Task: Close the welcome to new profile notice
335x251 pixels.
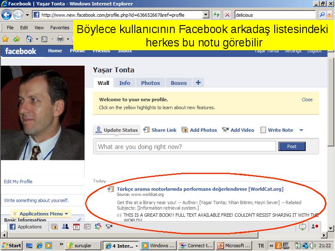Action: pos(307,100)
